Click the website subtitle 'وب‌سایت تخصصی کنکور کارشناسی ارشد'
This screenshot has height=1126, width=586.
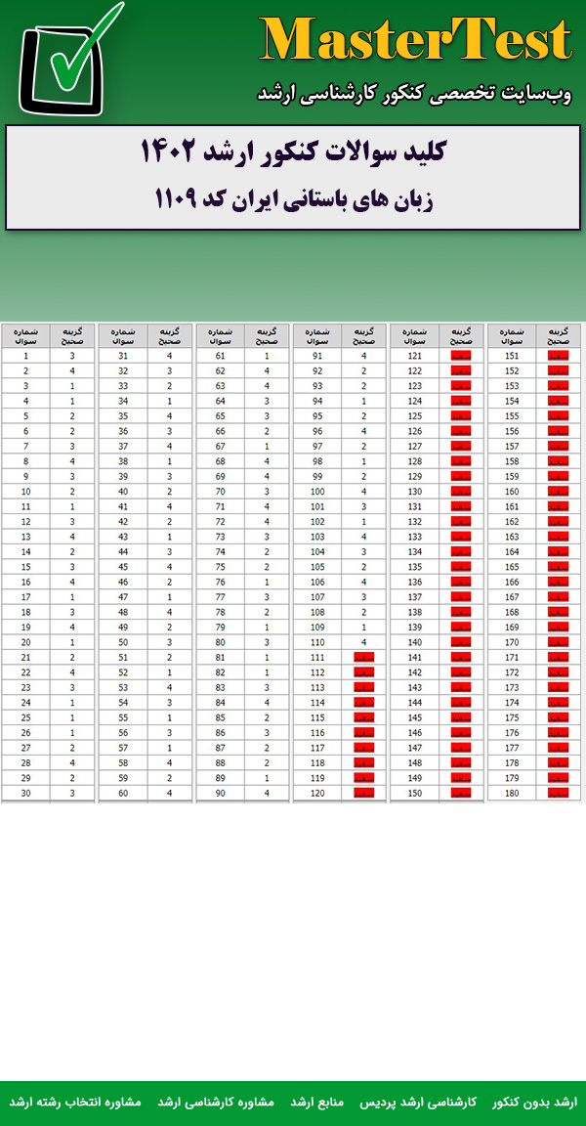(414, 93)
